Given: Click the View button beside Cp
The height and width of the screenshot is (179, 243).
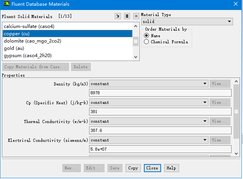Looking at the screenshot, I should click(x=220, y=102).
